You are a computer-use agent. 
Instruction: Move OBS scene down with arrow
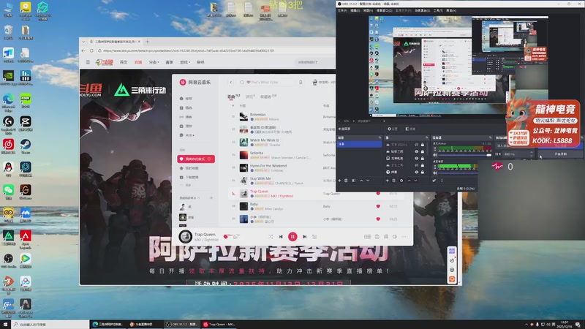[368, 181]
